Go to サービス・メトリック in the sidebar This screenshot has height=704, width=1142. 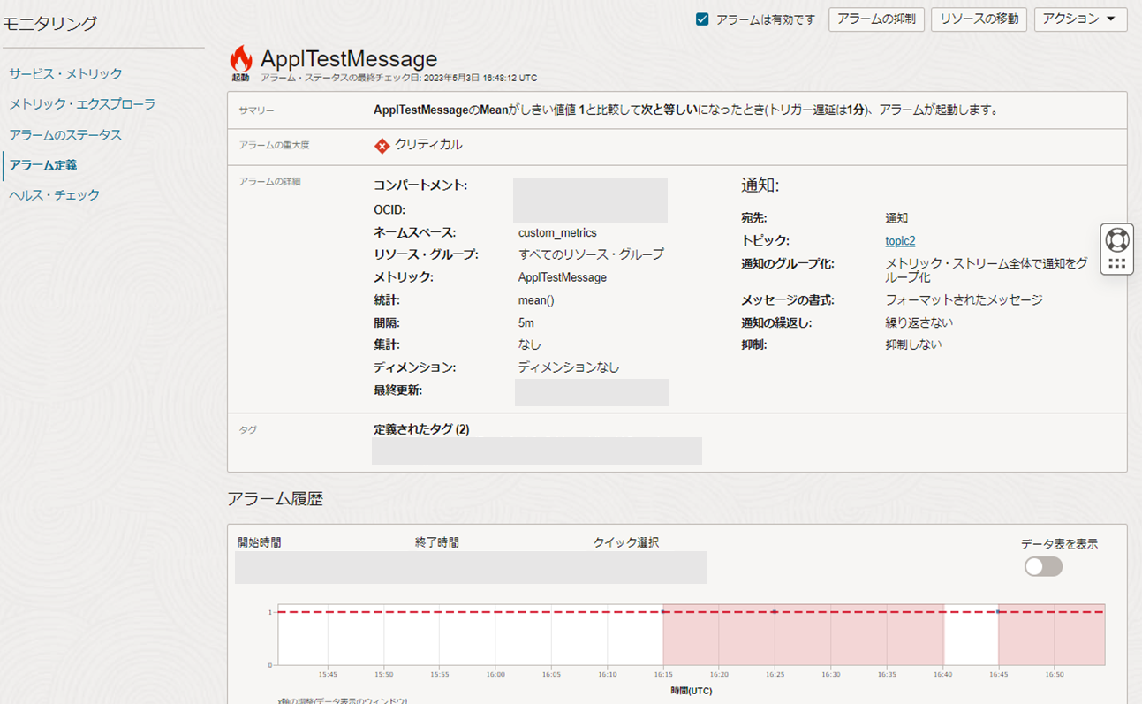tap(66, 74)
